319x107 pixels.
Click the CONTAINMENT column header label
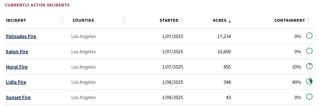290,20
